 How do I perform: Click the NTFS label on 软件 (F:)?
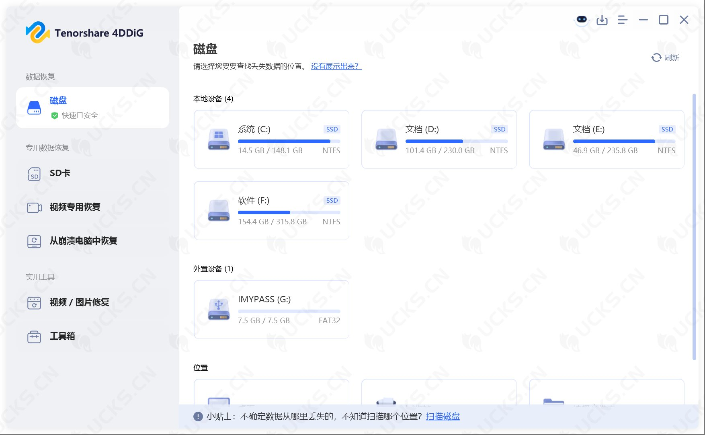click(x=331, y=222)
